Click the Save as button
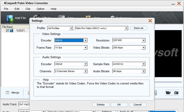This screenshot has width=184, height=112. tap(139, 28)
